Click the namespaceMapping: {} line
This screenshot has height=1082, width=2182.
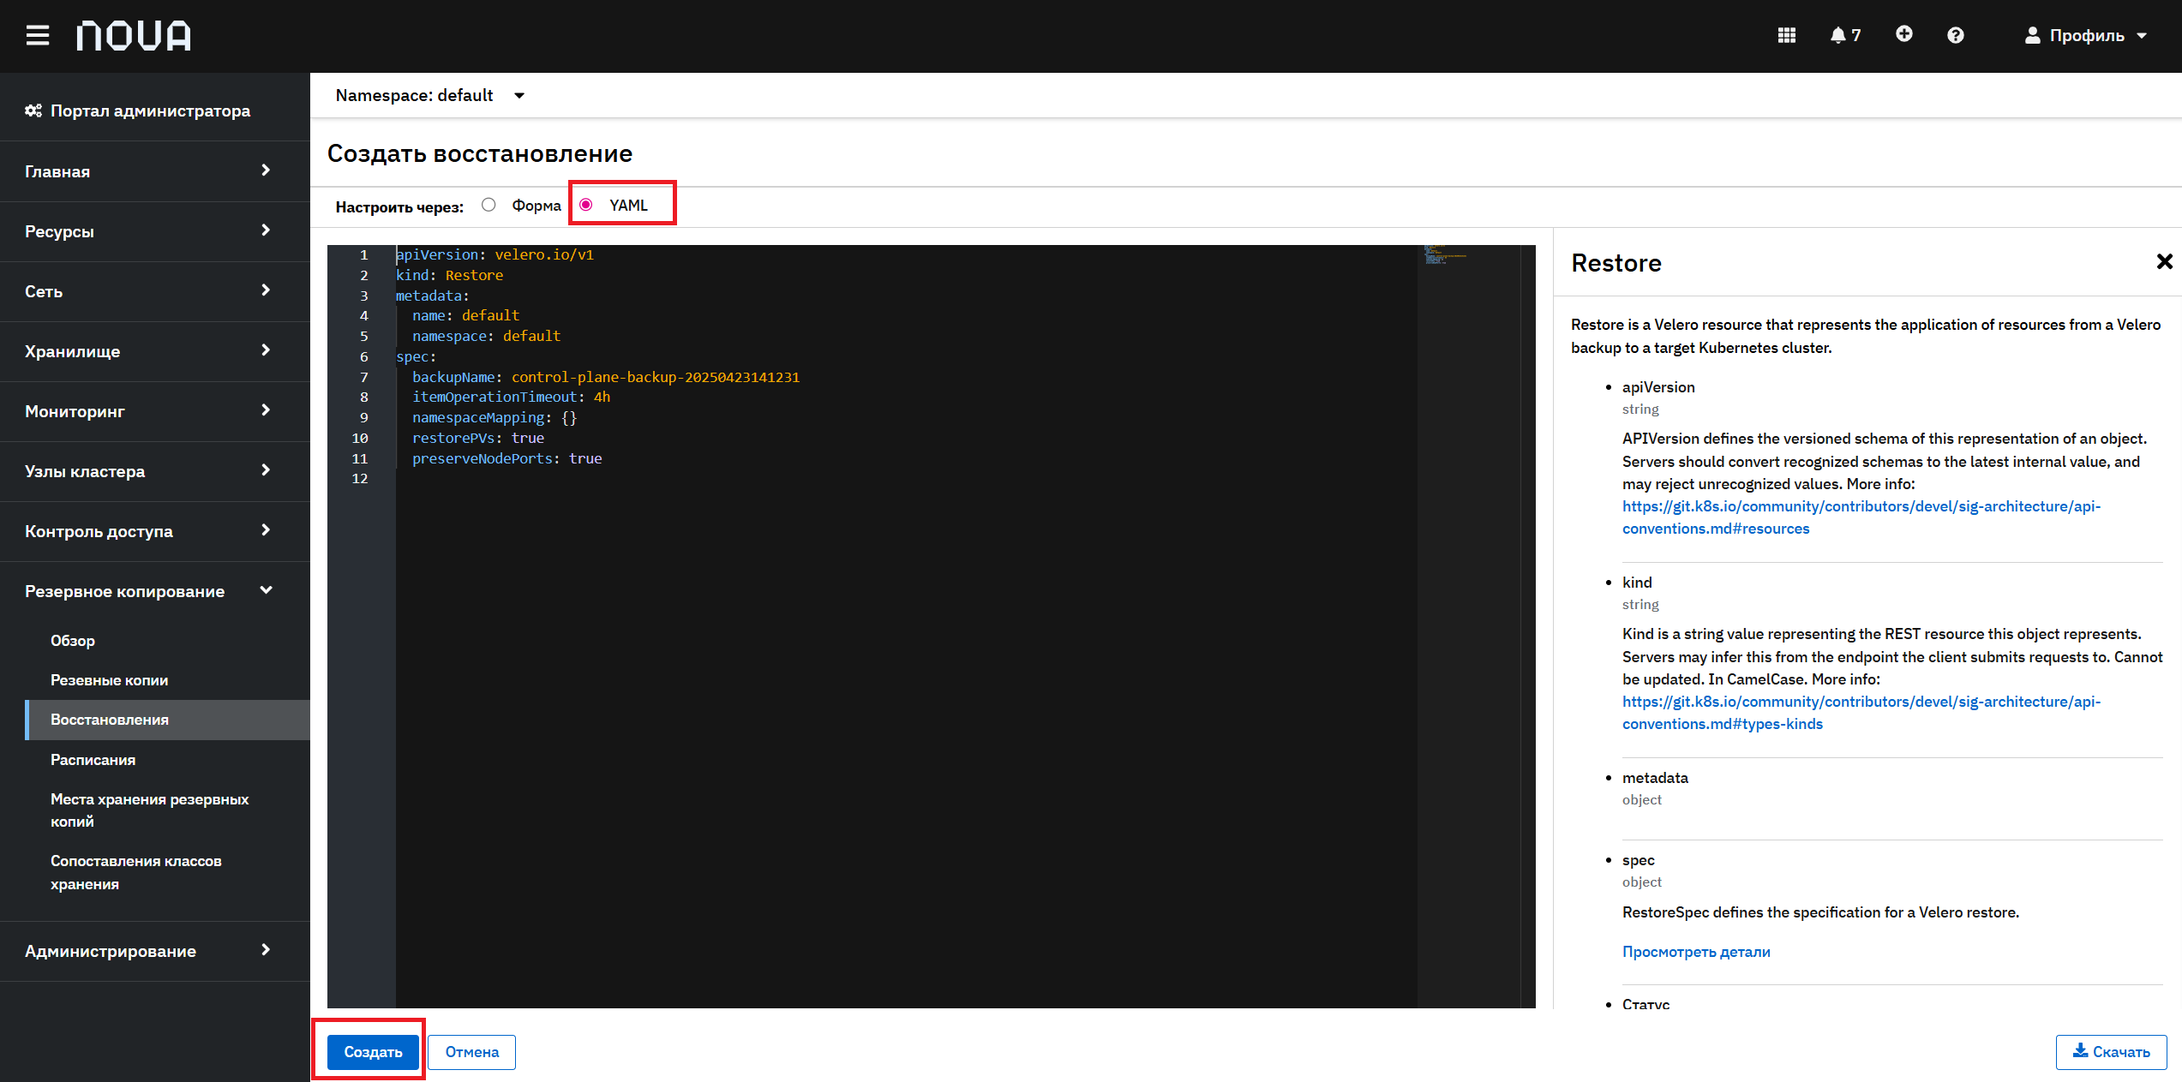[495, 417]
